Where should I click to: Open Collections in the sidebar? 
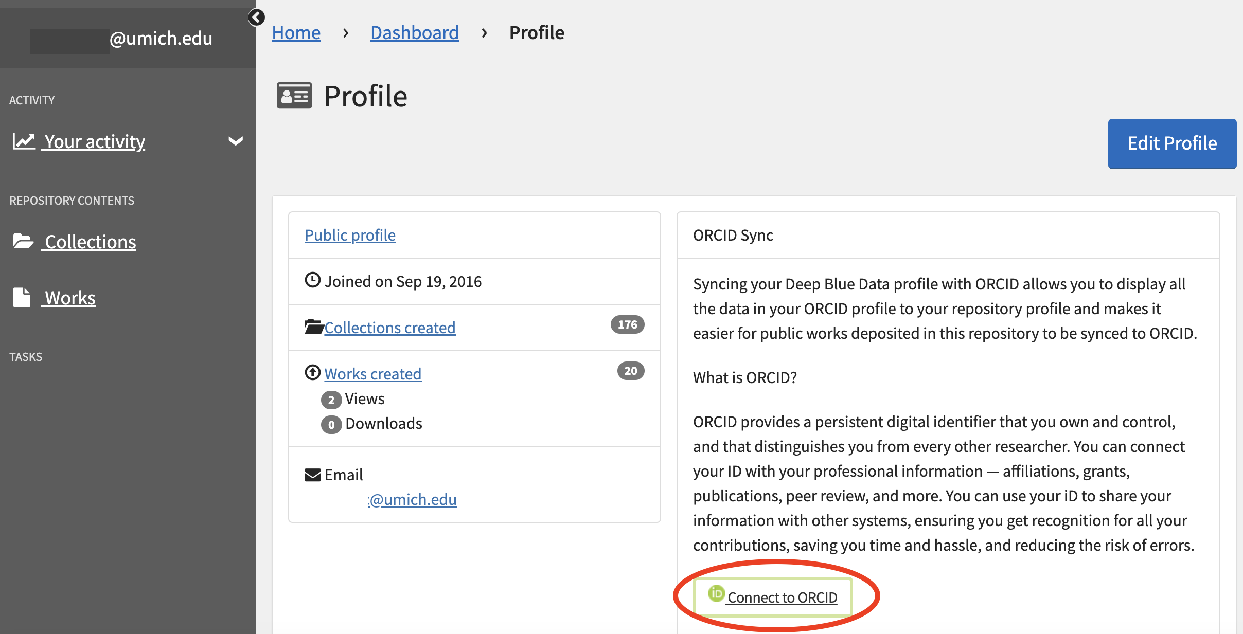click(x=90, y=242)
